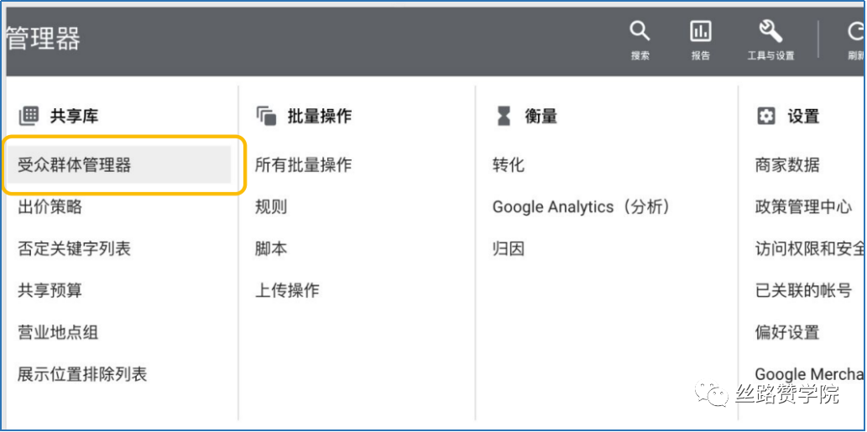Viewport: 867px width, 432px height.
Task: Open 脚本 entry
Action: tap(271, 248)
